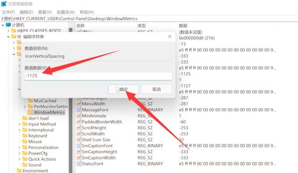Click the SmCaptionHeight value icon
The width and height of the screenshot is (298, 173).
(79, 152)
